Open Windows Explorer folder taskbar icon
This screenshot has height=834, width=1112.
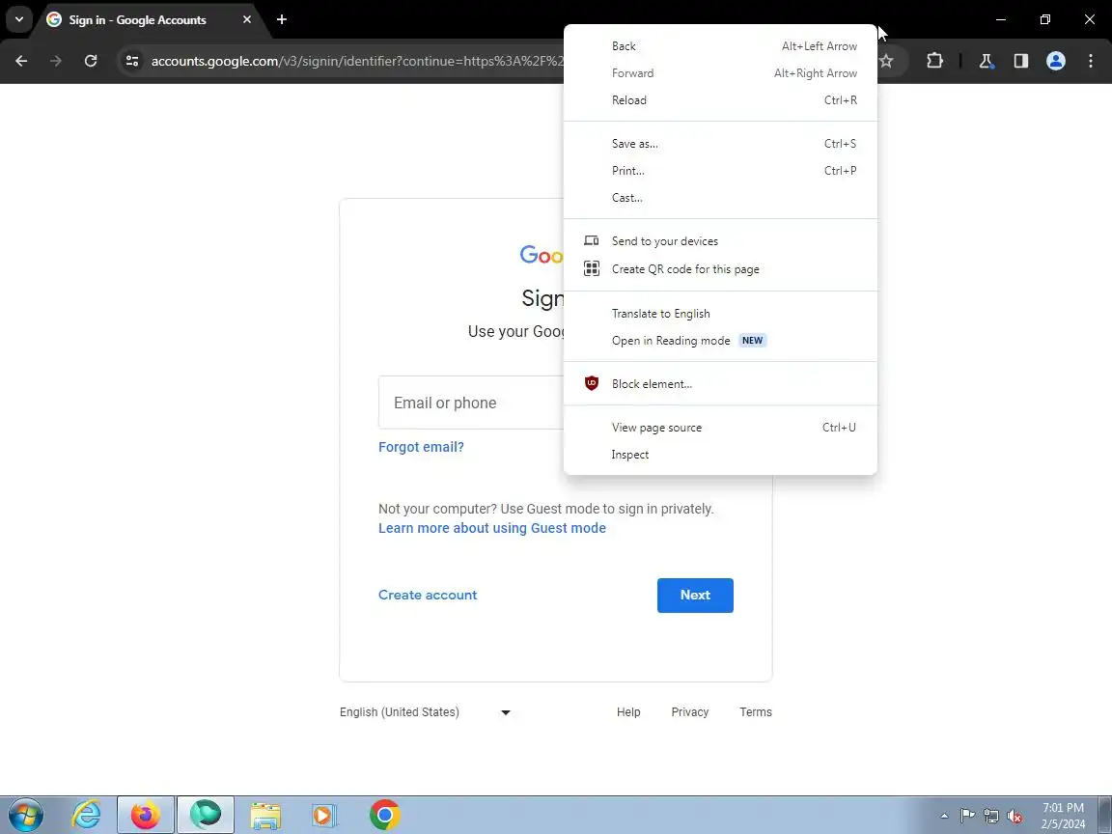265,815
